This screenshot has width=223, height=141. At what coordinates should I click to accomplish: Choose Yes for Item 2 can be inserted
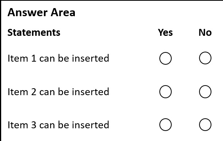pyautogui.click(x=166, y=92)
